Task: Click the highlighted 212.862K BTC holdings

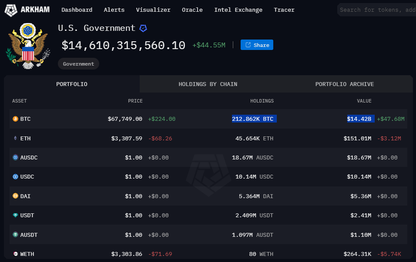Action: coord(254,119)
